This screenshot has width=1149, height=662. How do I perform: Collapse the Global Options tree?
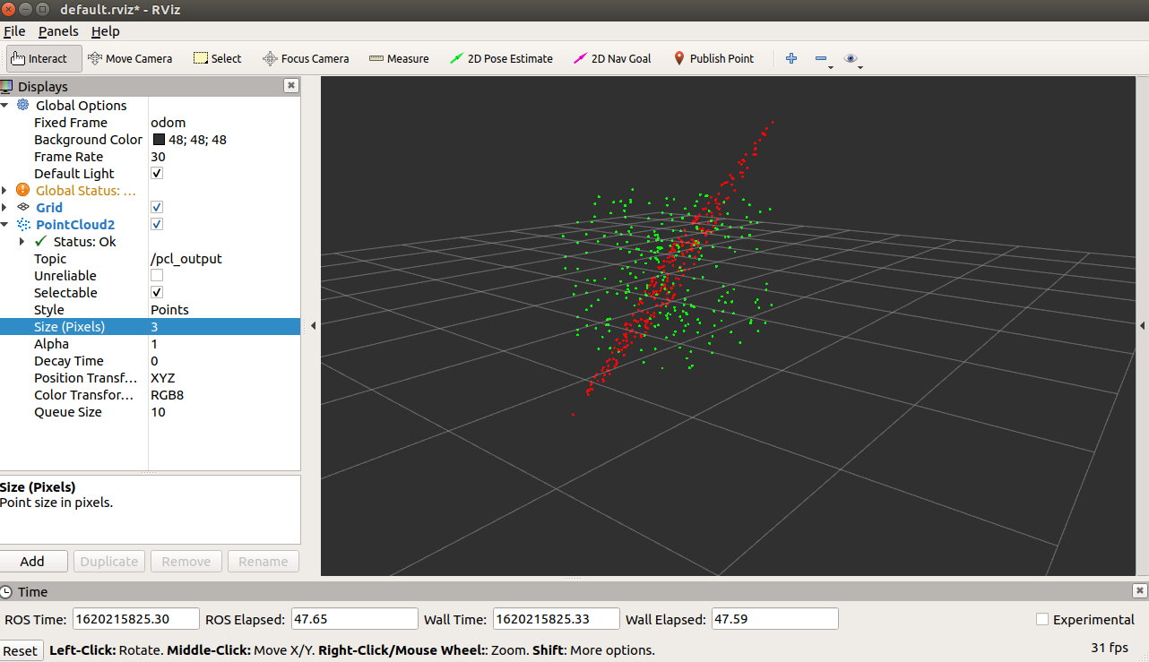[x=5, y=105]
